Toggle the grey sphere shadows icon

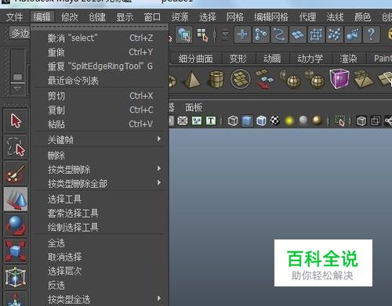(303, 121)
